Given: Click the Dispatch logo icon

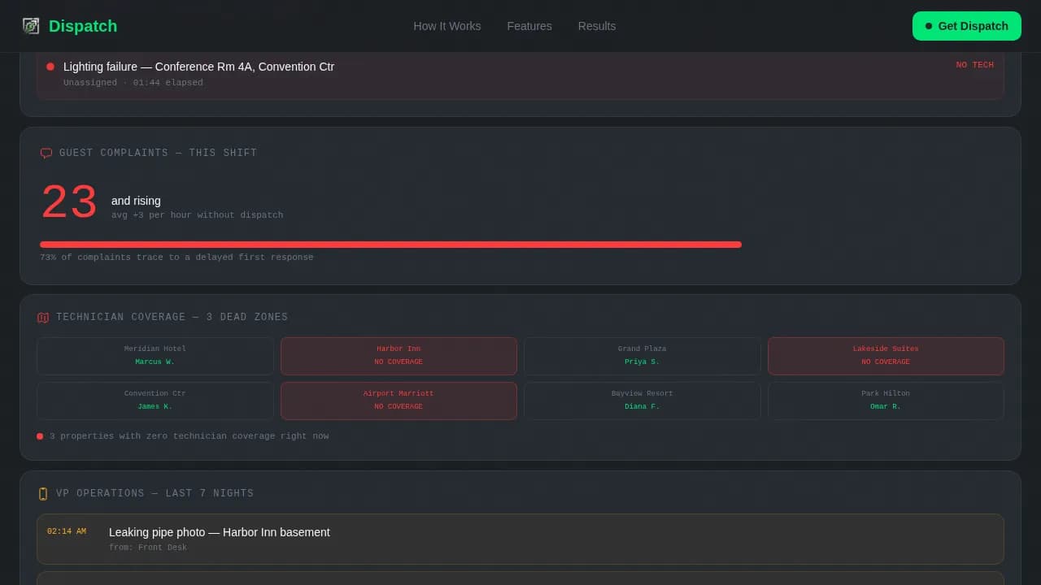Looking at the screenshot, I should pyautogui.click(x=31, y=26).
